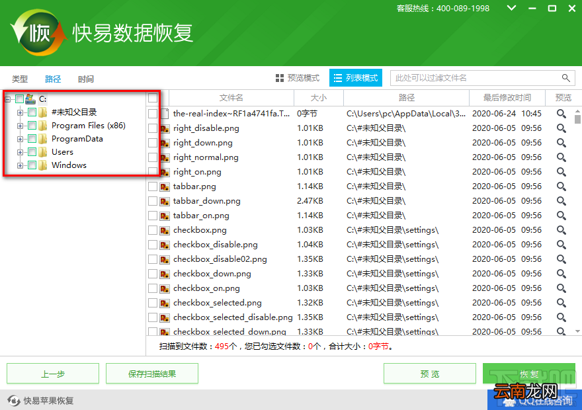Sort by 大小 column header
Image resolution: width=582 pixels, height=410 pixels.
click(x=319, y=98)
